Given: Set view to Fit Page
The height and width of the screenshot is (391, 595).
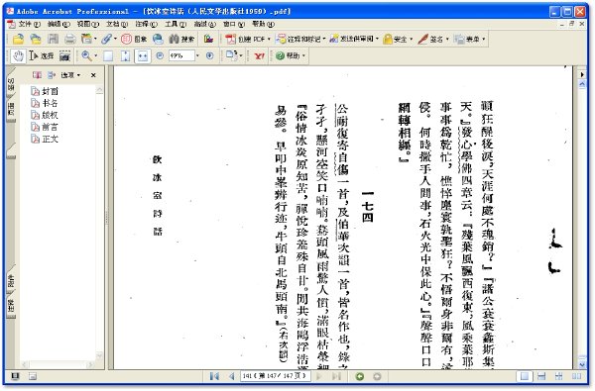Looking at the screenshot, I should 125,56.
